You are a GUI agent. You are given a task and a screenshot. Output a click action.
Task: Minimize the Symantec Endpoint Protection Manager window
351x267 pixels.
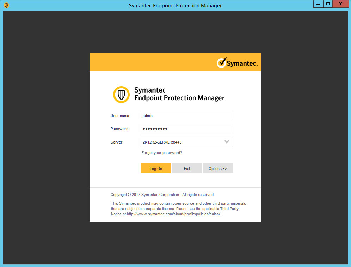tap(318, 4)
